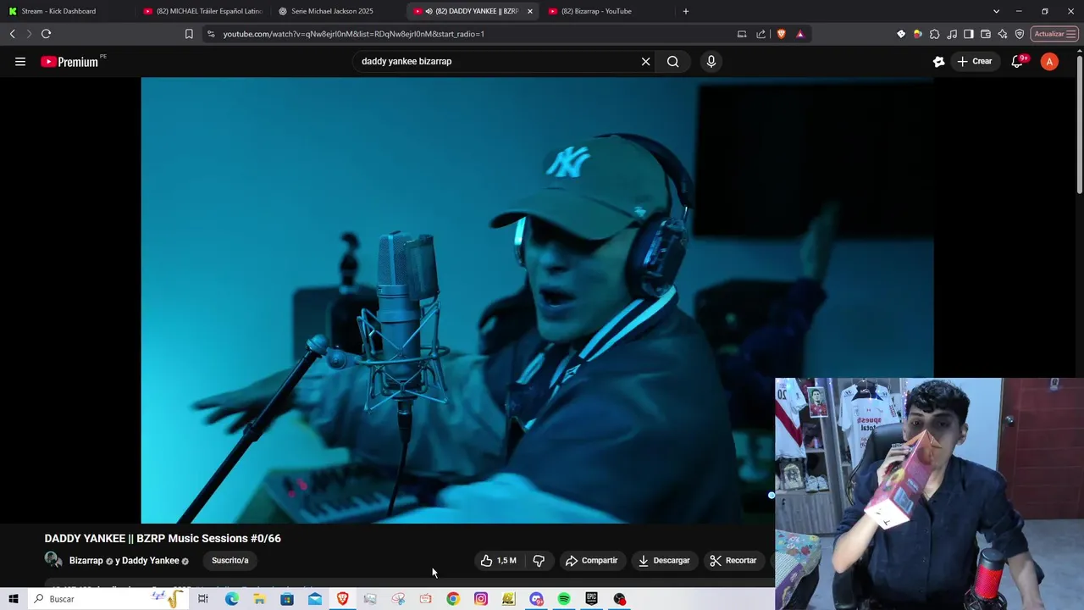Open the Windows Start menu
Viewport: 1084px width, 610px height.
[x=14, y=599]
